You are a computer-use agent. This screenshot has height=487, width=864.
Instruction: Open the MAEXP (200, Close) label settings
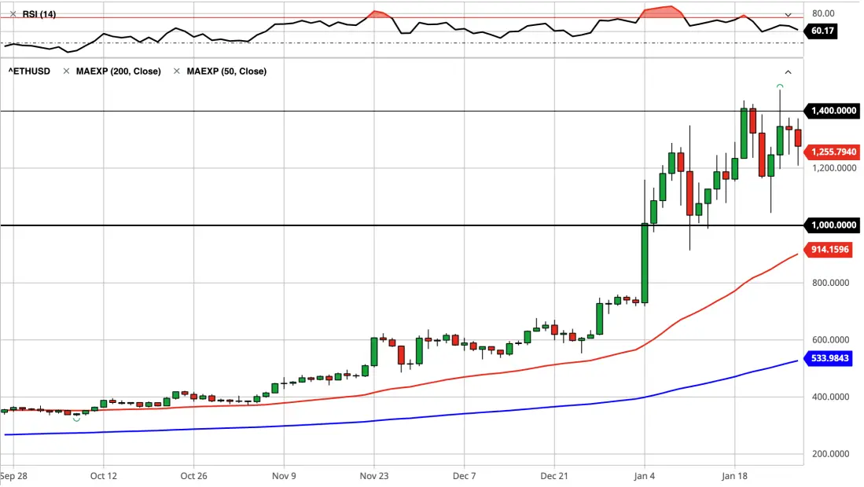(119, 71)
